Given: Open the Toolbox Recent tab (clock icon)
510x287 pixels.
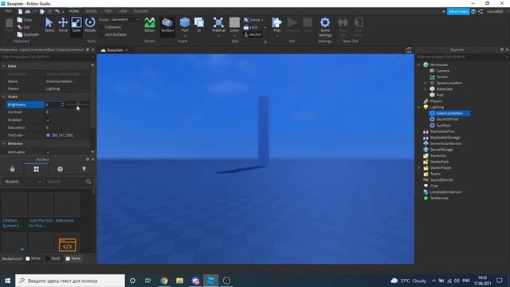Looking at the screenshot, I should [61, 169].
